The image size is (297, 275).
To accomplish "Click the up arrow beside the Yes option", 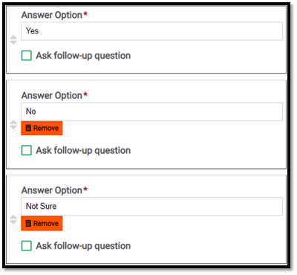I will point(13,37).
